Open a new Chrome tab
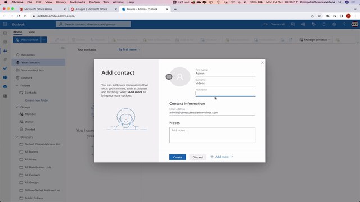Screen dimensions: 360x202 175,9
